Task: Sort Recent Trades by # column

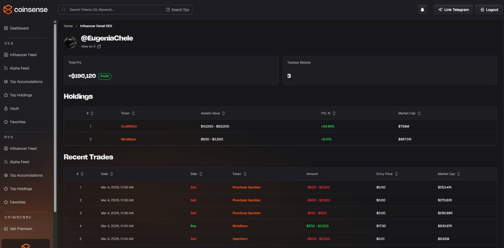Action: [82, 174]
